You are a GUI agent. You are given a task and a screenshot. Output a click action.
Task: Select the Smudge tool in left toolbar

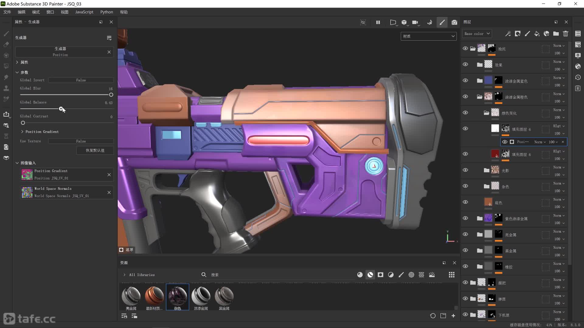pyautogui.click(x=6, y=77)
